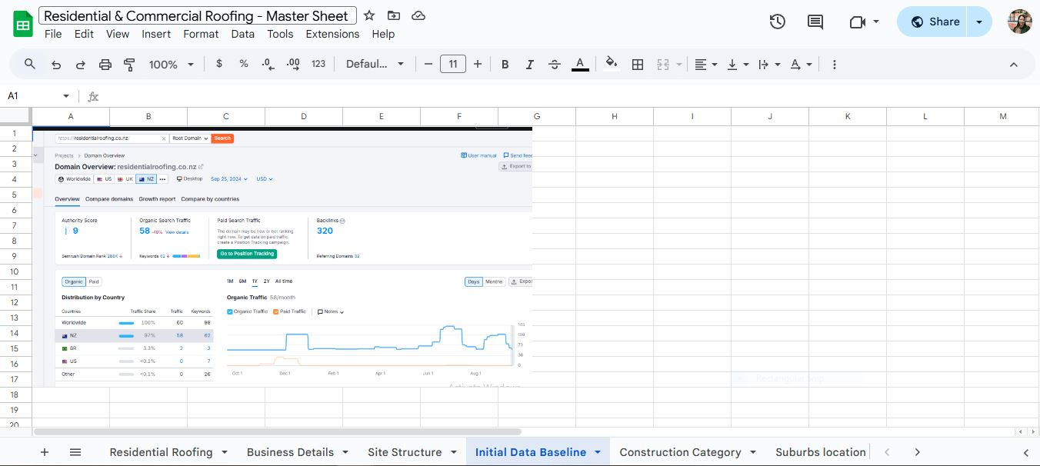Open the Edit menu
Screen dimensions: 1040x466
(x=84, y=34)
